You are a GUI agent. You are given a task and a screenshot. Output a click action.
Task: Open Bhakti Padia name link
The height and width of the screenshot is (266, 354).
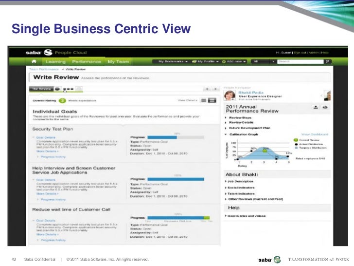click(x=251, y=93)
